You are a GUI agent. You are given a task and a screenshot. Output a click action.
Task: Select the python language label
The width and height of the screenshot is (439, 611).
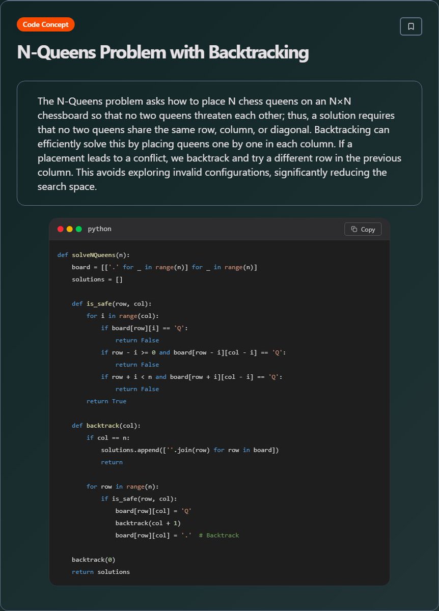click(x=99, y=229)
